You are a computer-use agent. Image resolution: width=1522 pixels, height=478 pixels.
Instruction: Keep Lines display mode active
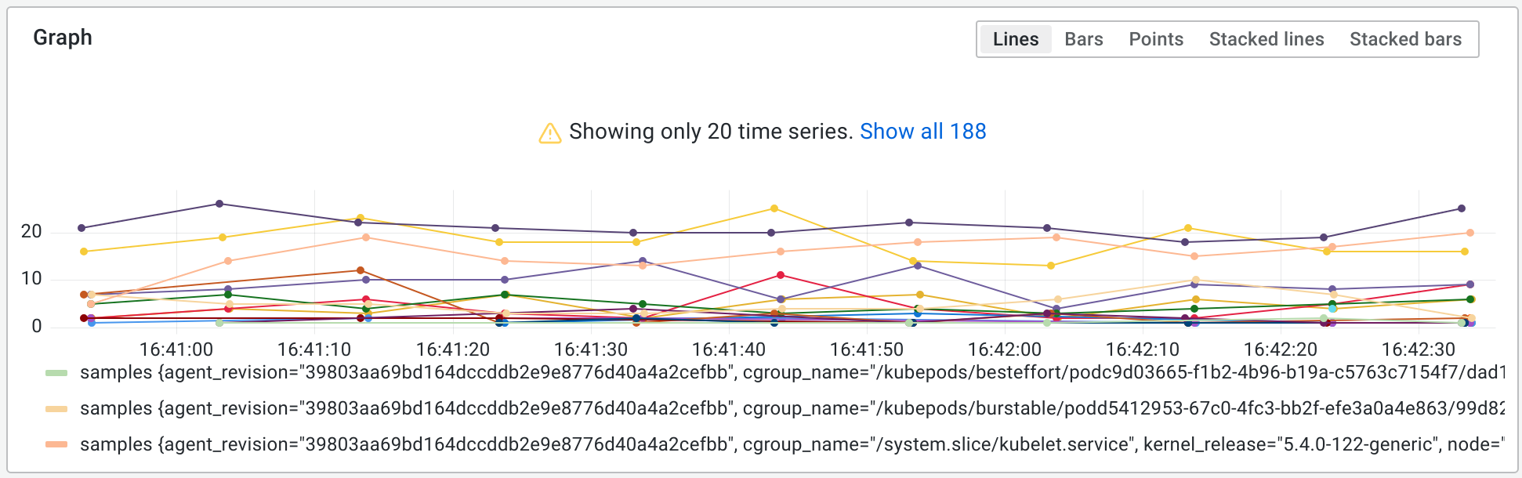1015,39
